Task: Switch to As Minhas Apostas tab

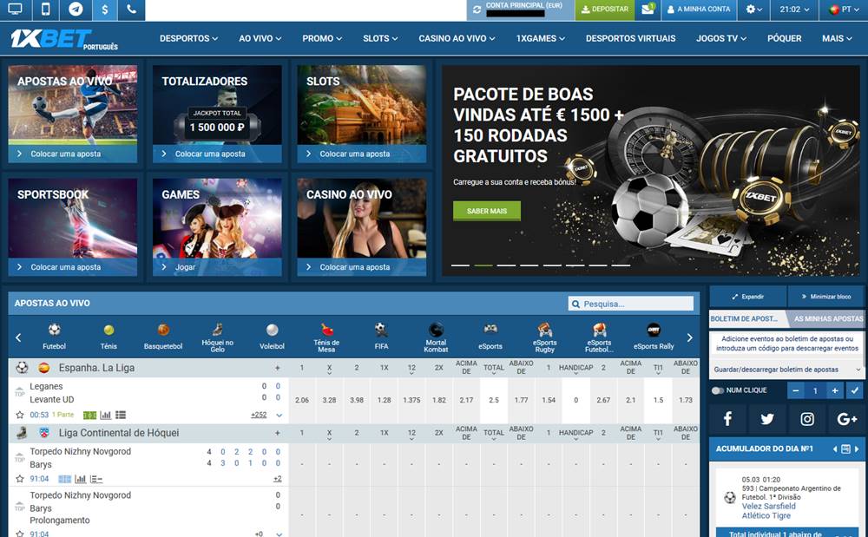Action: pyautogui.click(x=828, y=319)
